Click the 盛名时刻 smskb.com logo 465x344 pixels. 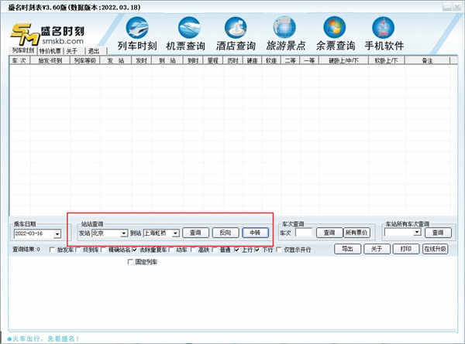47,35
